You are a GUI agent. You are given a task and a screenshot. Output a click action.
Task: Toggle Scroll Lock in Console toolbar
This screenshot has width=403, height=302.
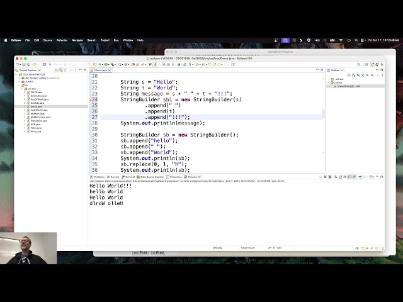pyautogui.click(x=340, y=177)
